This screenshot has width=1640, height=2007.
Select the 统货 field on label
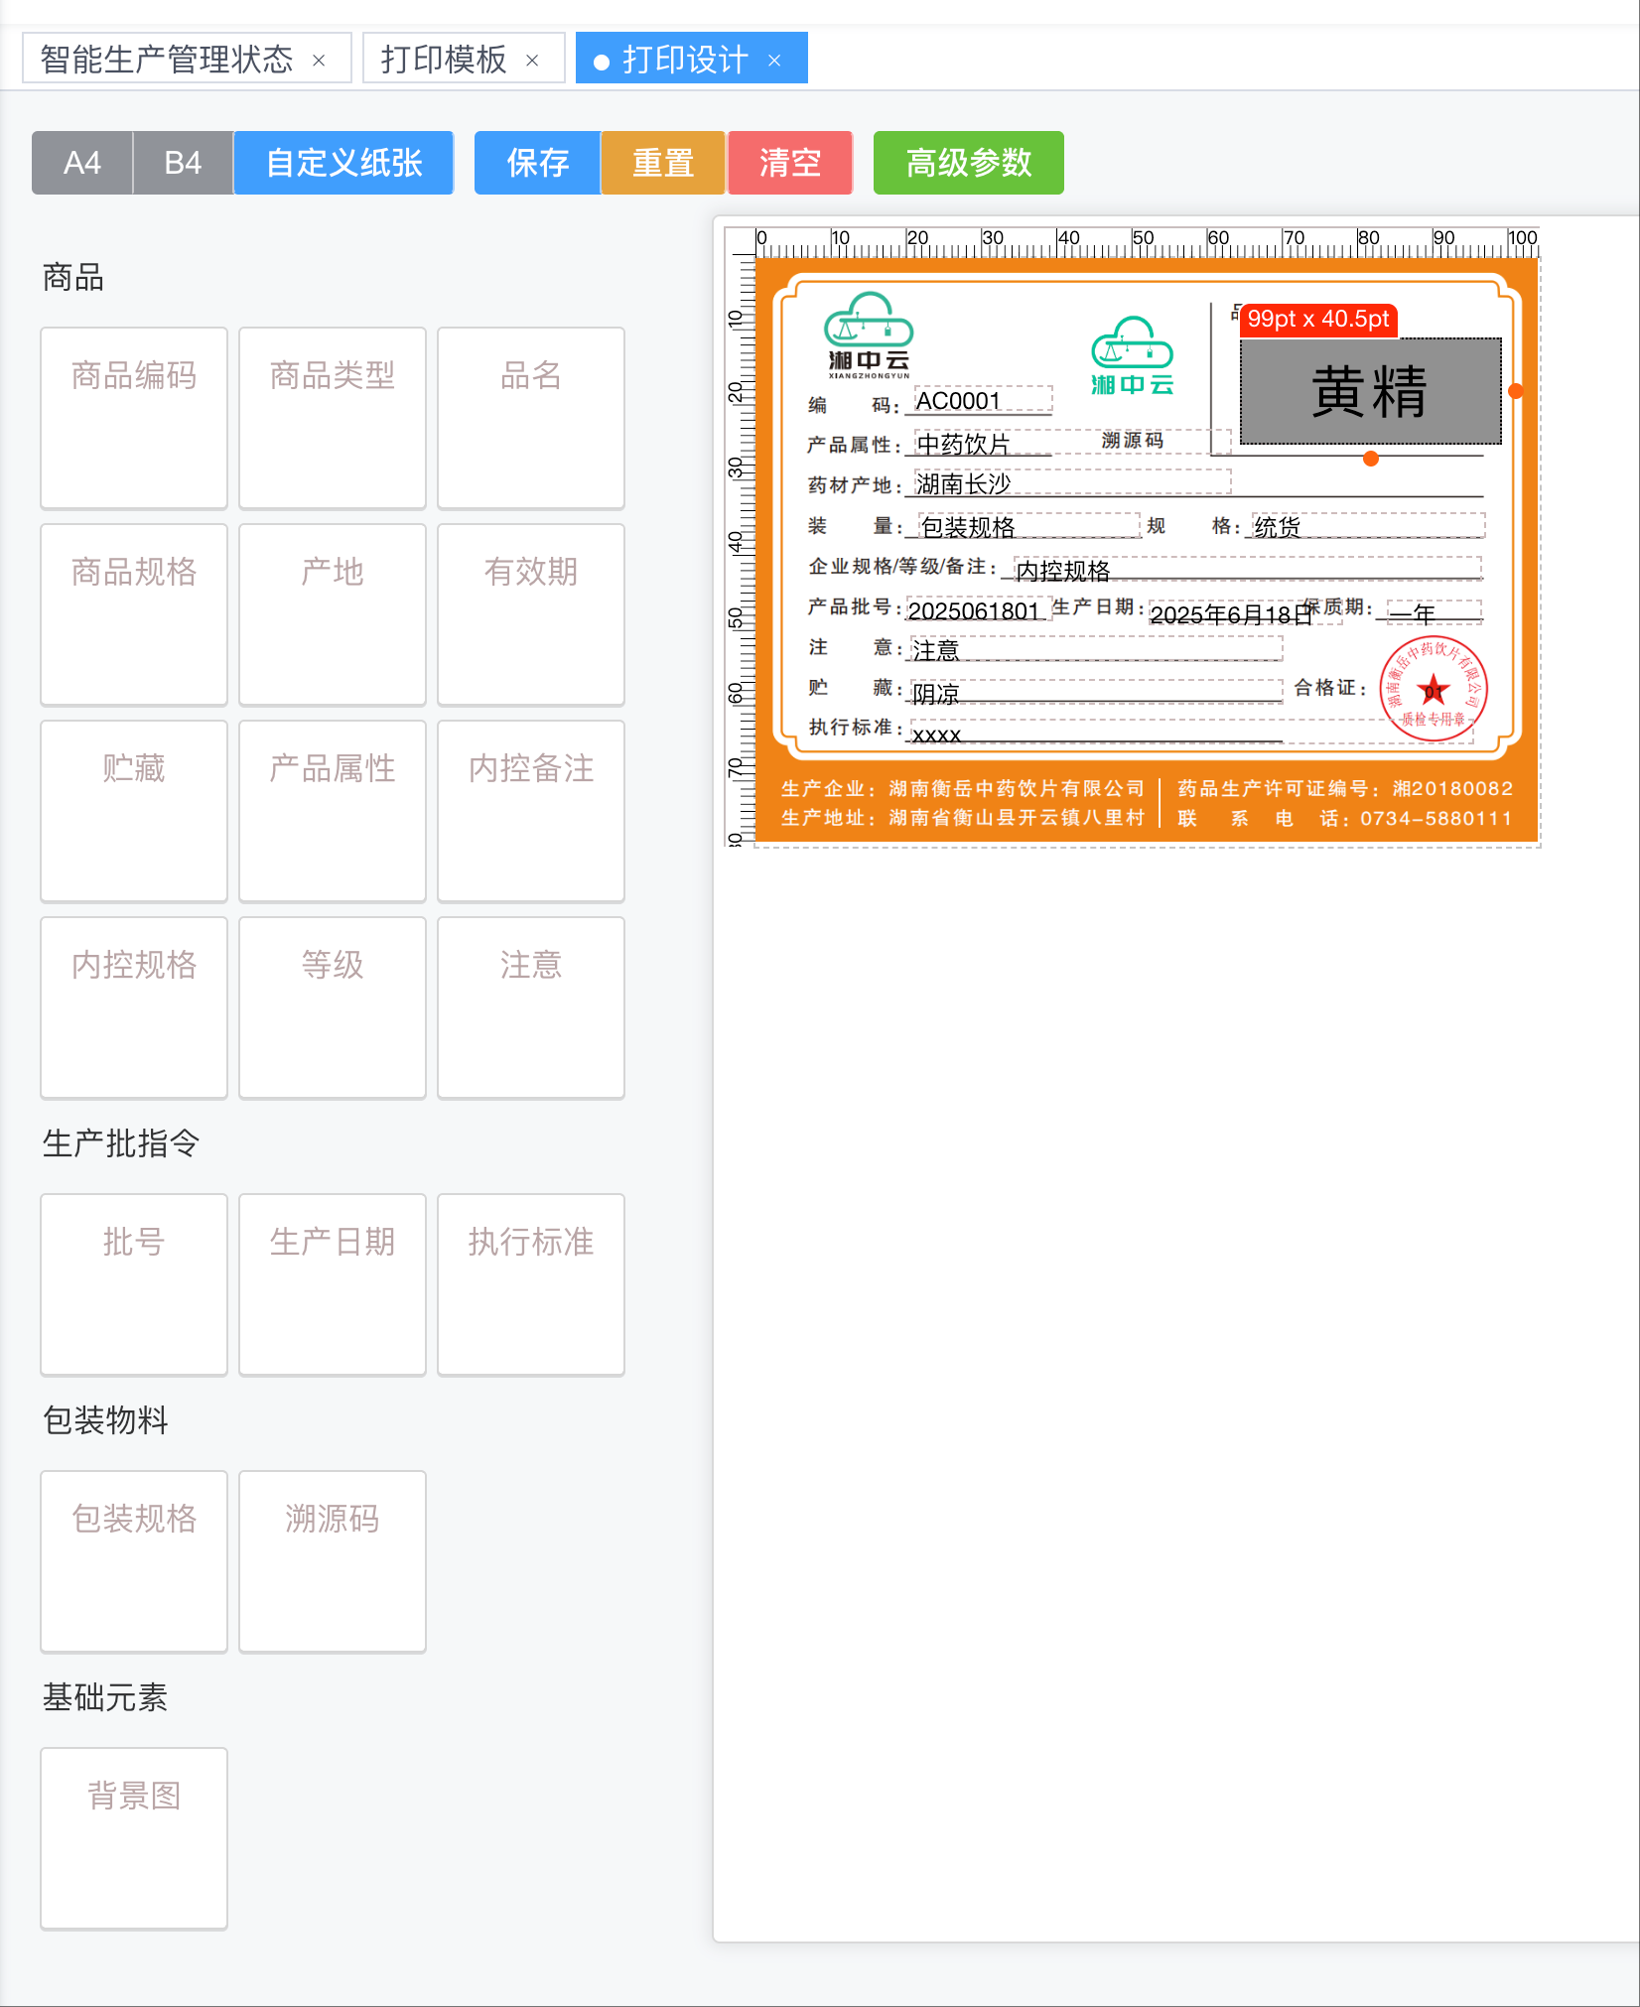point(1368,525)
